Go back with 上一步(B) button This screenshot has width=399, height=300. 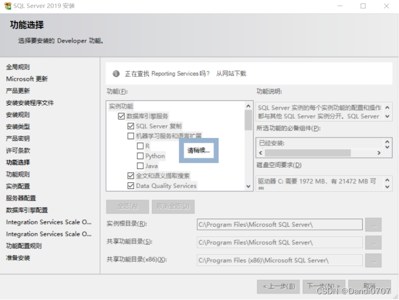click(278, 287)
